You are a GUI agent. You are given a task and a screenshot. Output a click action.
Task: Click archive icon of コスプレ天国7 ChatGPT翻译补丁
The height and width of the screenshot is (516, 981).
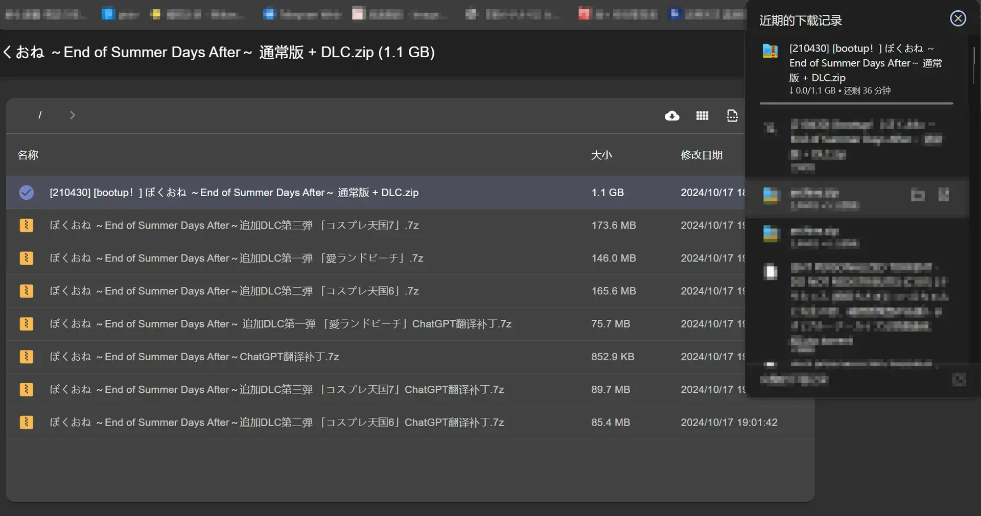click(x=27, y=389)
